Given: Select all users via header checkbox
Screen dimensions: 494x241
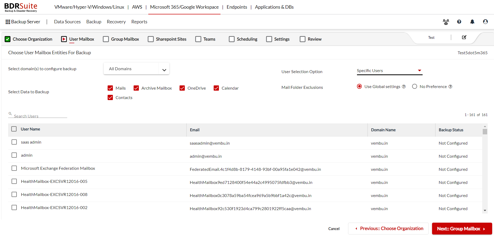Looking at the screenshot, I should [14, 129].
